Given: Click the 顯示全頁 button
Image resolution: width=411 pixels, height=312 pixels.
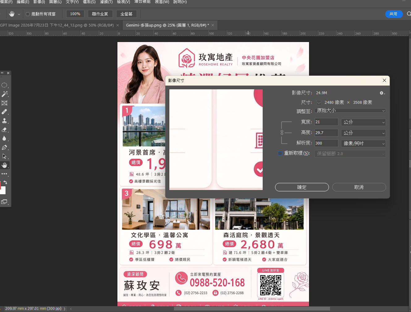Looking at the screenshot, I should pos(100,14).
